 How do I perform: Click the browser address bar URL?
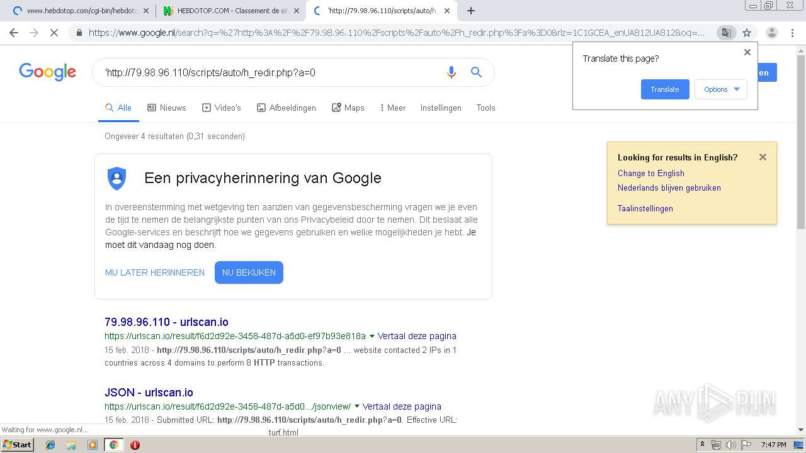pyautogui.click(x=397, y=33)
